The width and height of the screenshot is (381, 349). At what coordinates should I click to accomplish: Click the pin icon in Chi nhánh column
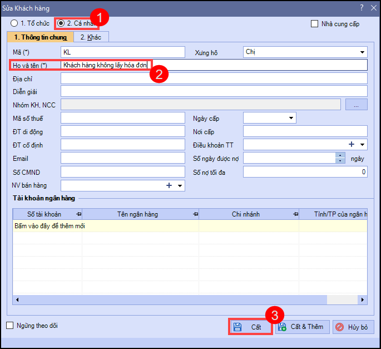[x=295, y=214]
